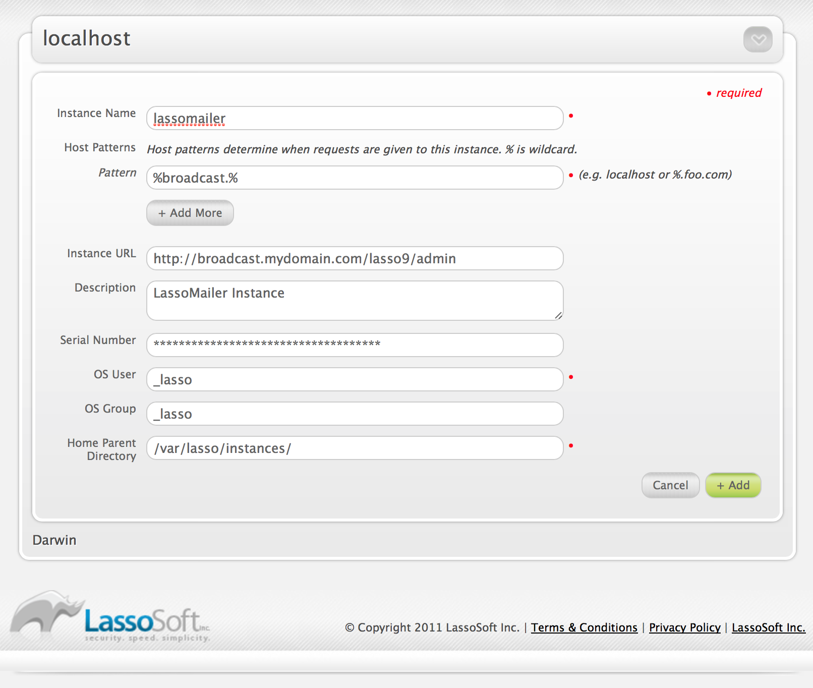Viewport: 813px width, 688px height.
Task: Click the Instance Name field
Action: (x=355, y=119)
